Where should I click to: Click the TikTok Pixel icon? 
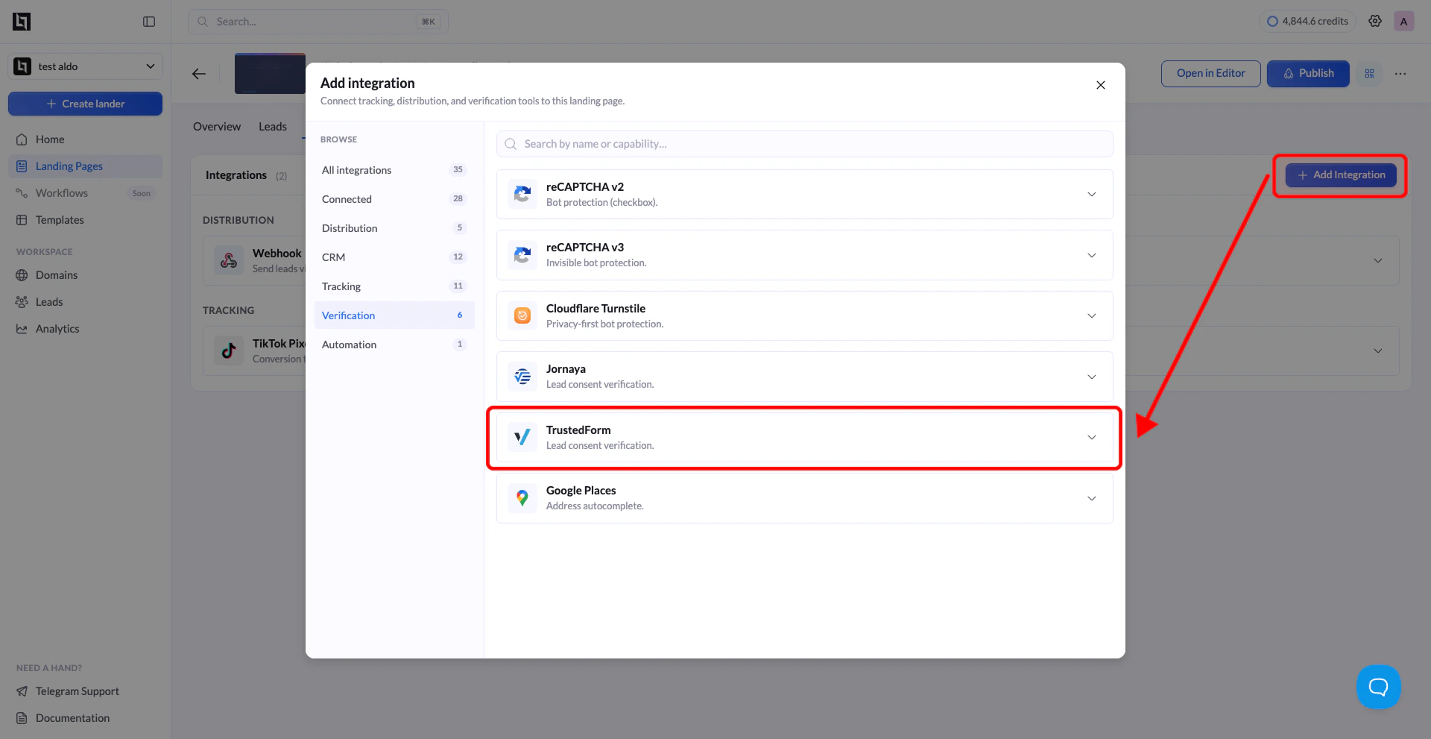(229, 350)
